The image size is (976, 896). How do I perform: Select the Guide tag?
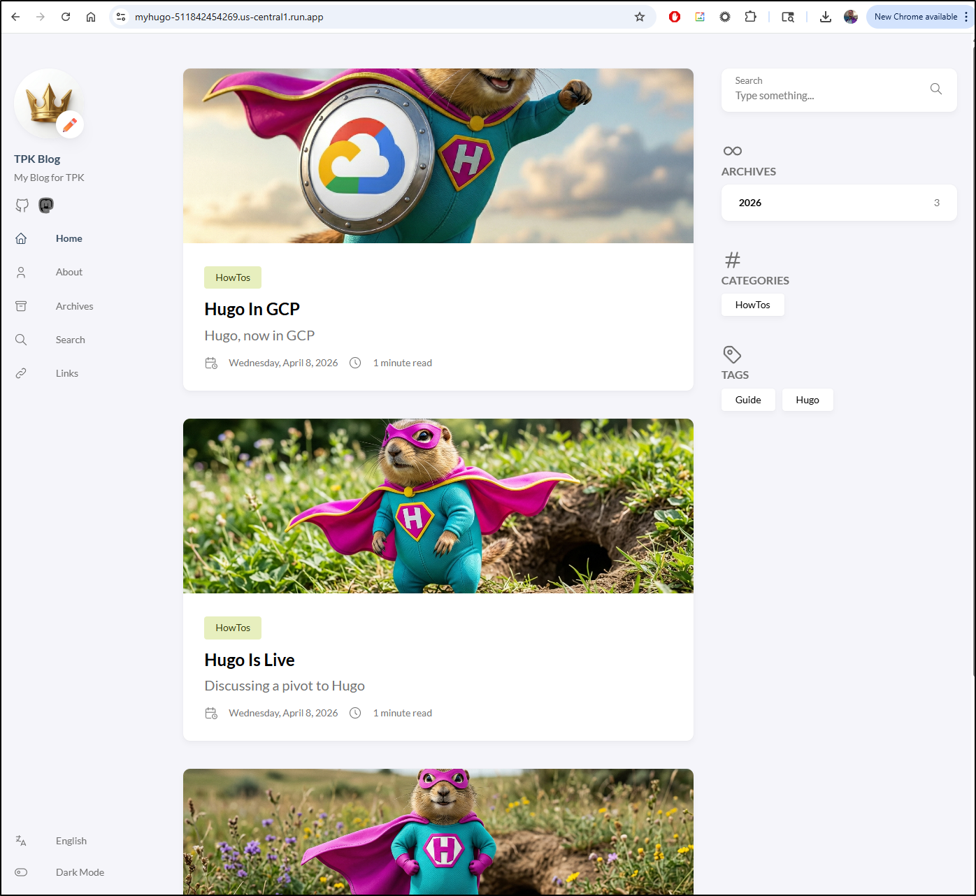pyautogui.click(x=747, y=400)
